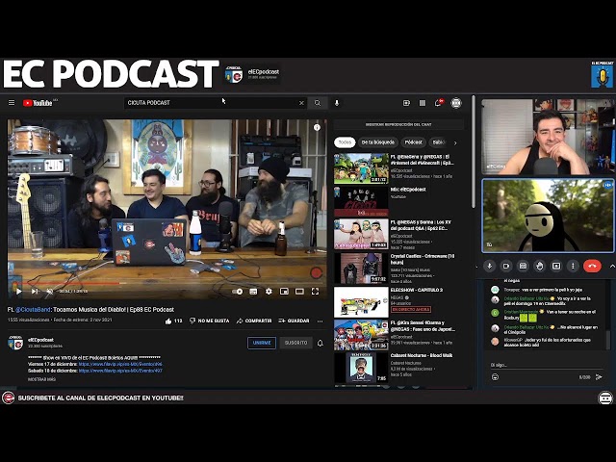Select the De tu búsqueda filter chip
This screenshot has width=616, height=462.
[378, 142]
